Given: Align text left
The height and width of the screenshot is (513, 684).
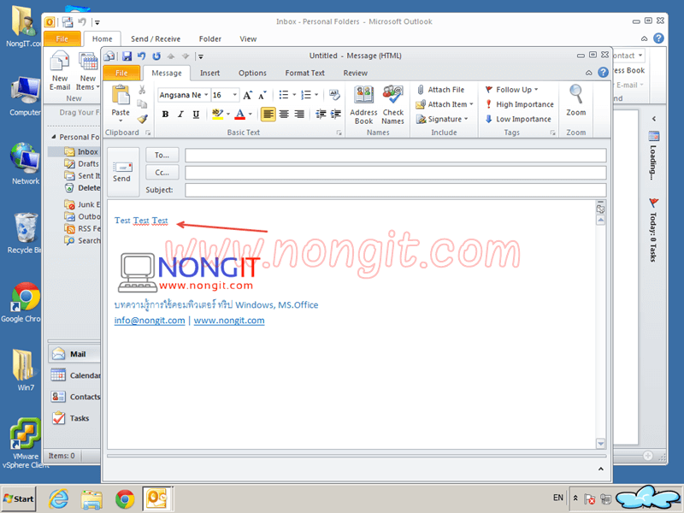Looking at the screenshot, I should [268, 115].
